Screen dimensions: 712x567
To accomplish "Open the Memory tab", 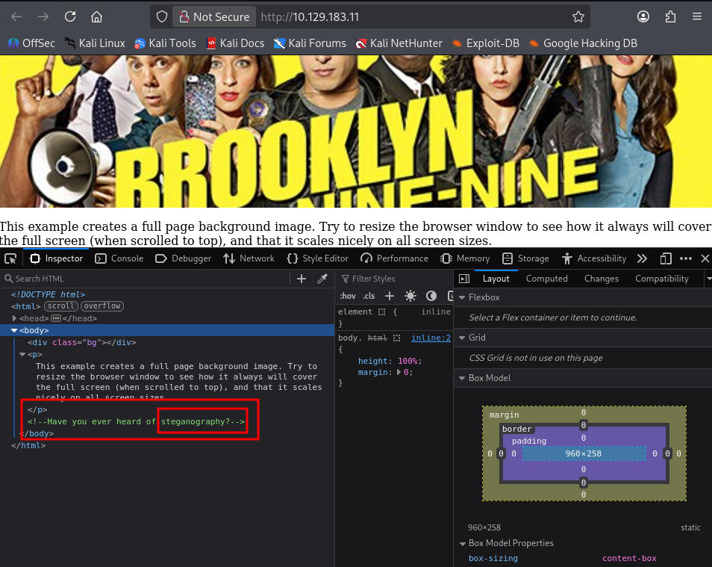I will (x=465, y=258).
